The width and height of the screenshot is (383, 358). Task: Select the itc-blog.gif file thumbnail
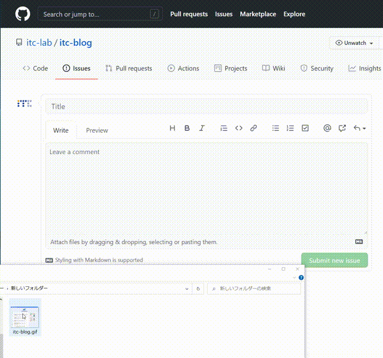(25, 317)
